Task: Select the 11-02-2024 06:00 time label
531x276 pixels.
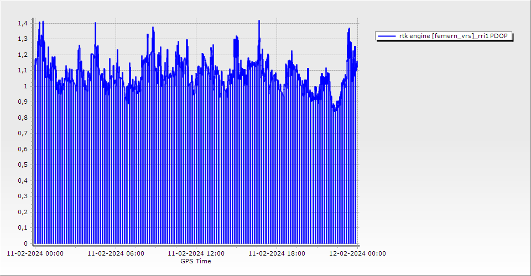Action: [x=116, y=254]
